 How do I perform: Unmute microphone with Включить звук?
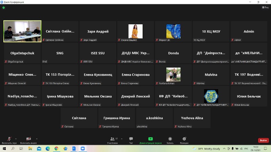[9, 140]
